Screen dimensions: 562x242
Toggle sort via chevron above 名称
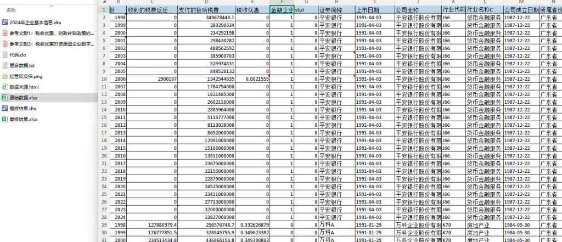[51, 6]
